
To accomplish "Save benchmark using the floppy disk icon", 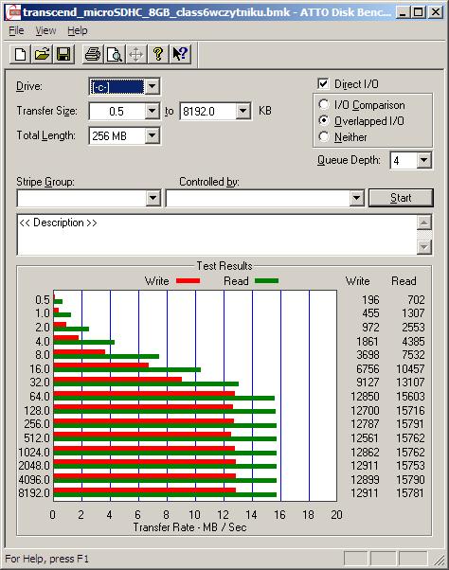I will click(63, 55).
